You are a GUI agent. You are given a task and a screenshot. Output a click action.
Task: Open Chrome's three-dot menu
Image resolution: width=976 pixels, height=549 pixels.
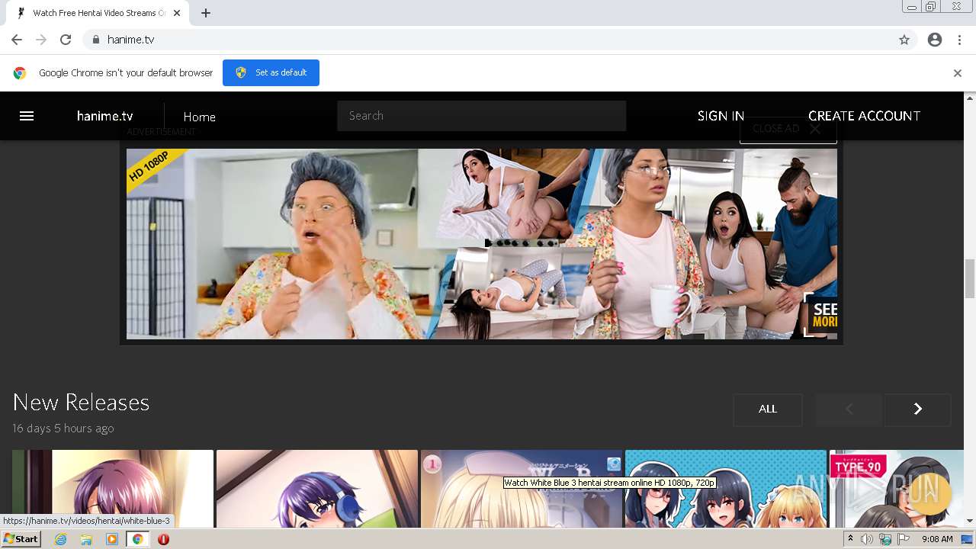(959, 40)
